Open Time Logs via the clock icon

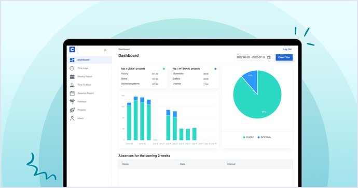coord(72,68)
